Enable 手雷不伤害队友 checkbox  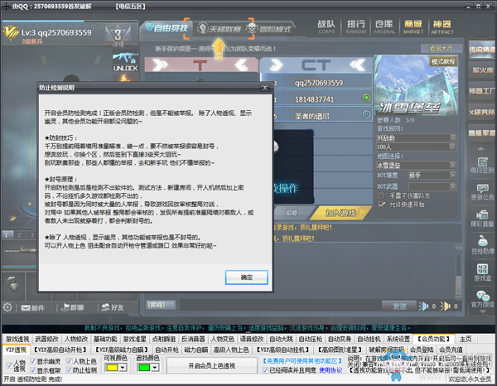tap(381, 195)
